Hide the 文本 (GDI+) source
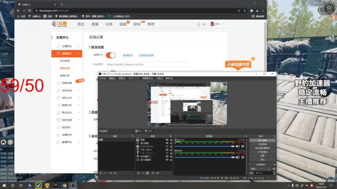The image size is (337, 189). 167,150
